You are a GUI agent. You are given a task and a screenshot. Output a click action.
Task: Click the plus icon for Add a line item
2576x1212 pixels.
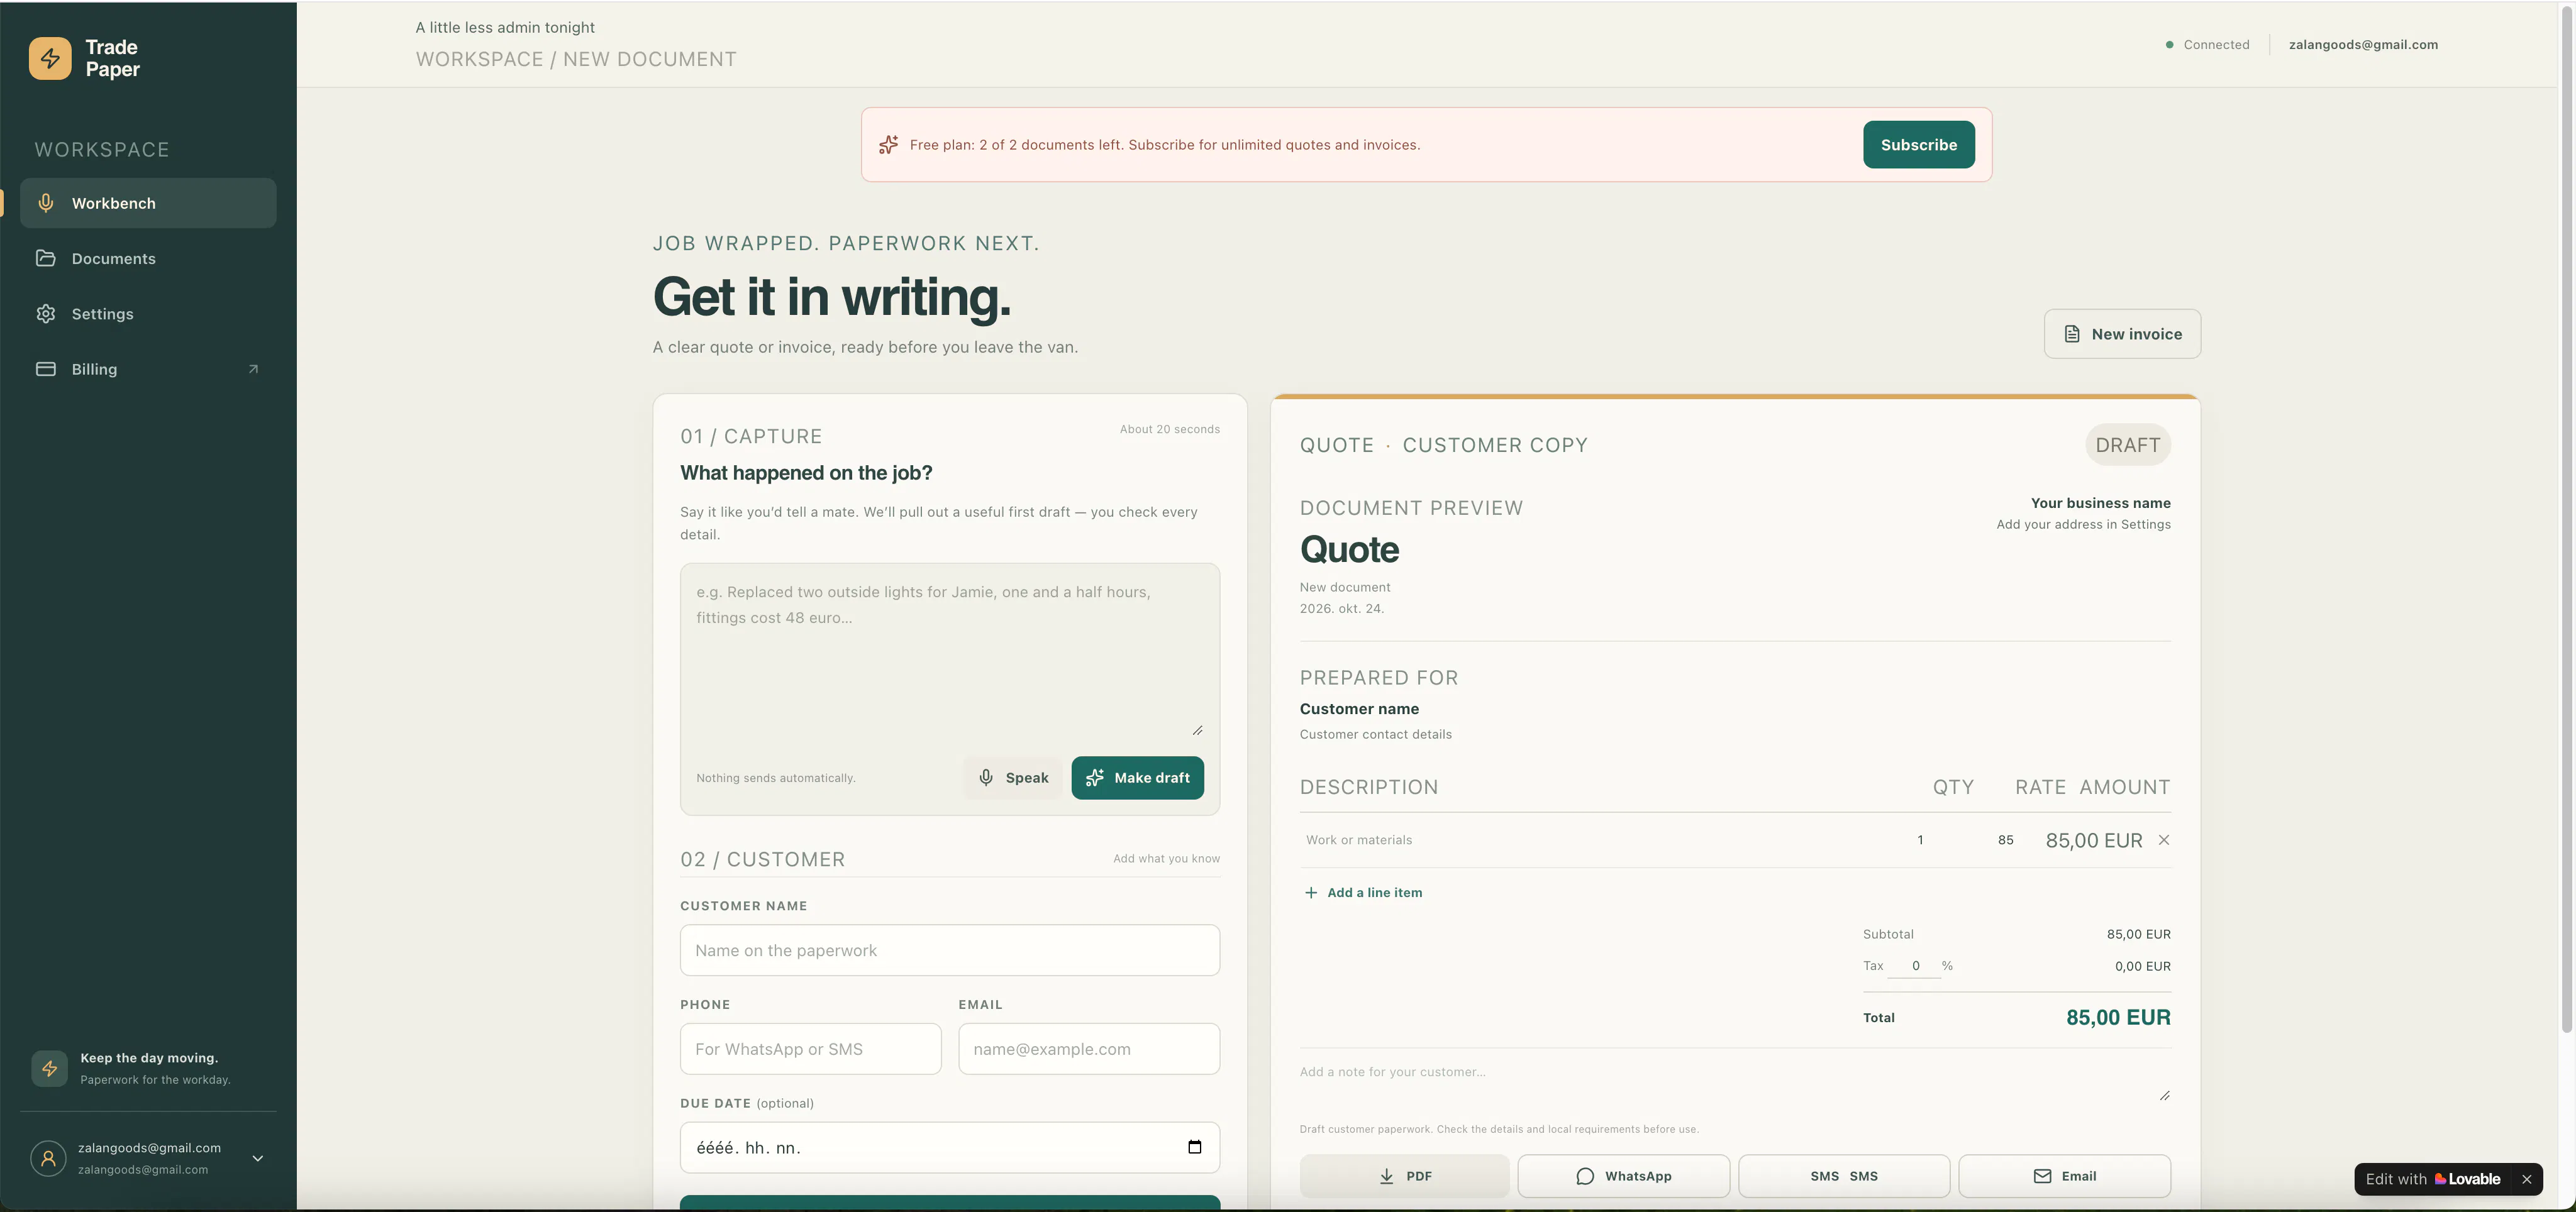1311,892
